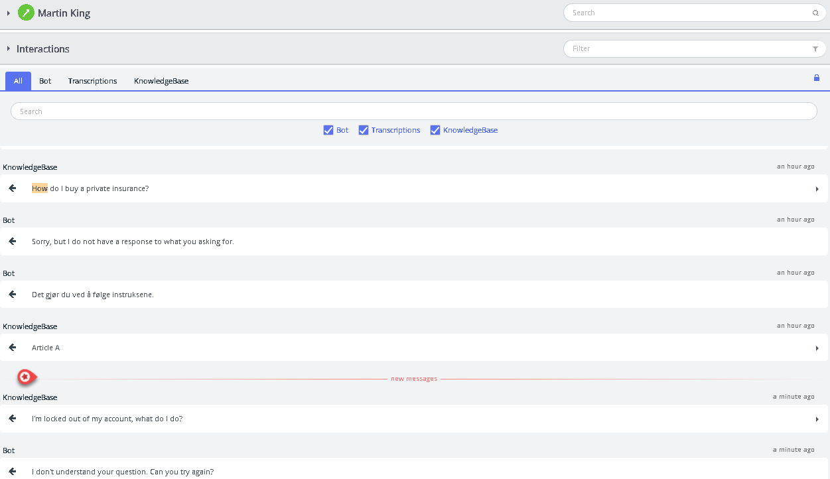Click the green outbound arrow icon beside Martin King
The width and height of the screenshot is (830, 479).
click(26, 13)
